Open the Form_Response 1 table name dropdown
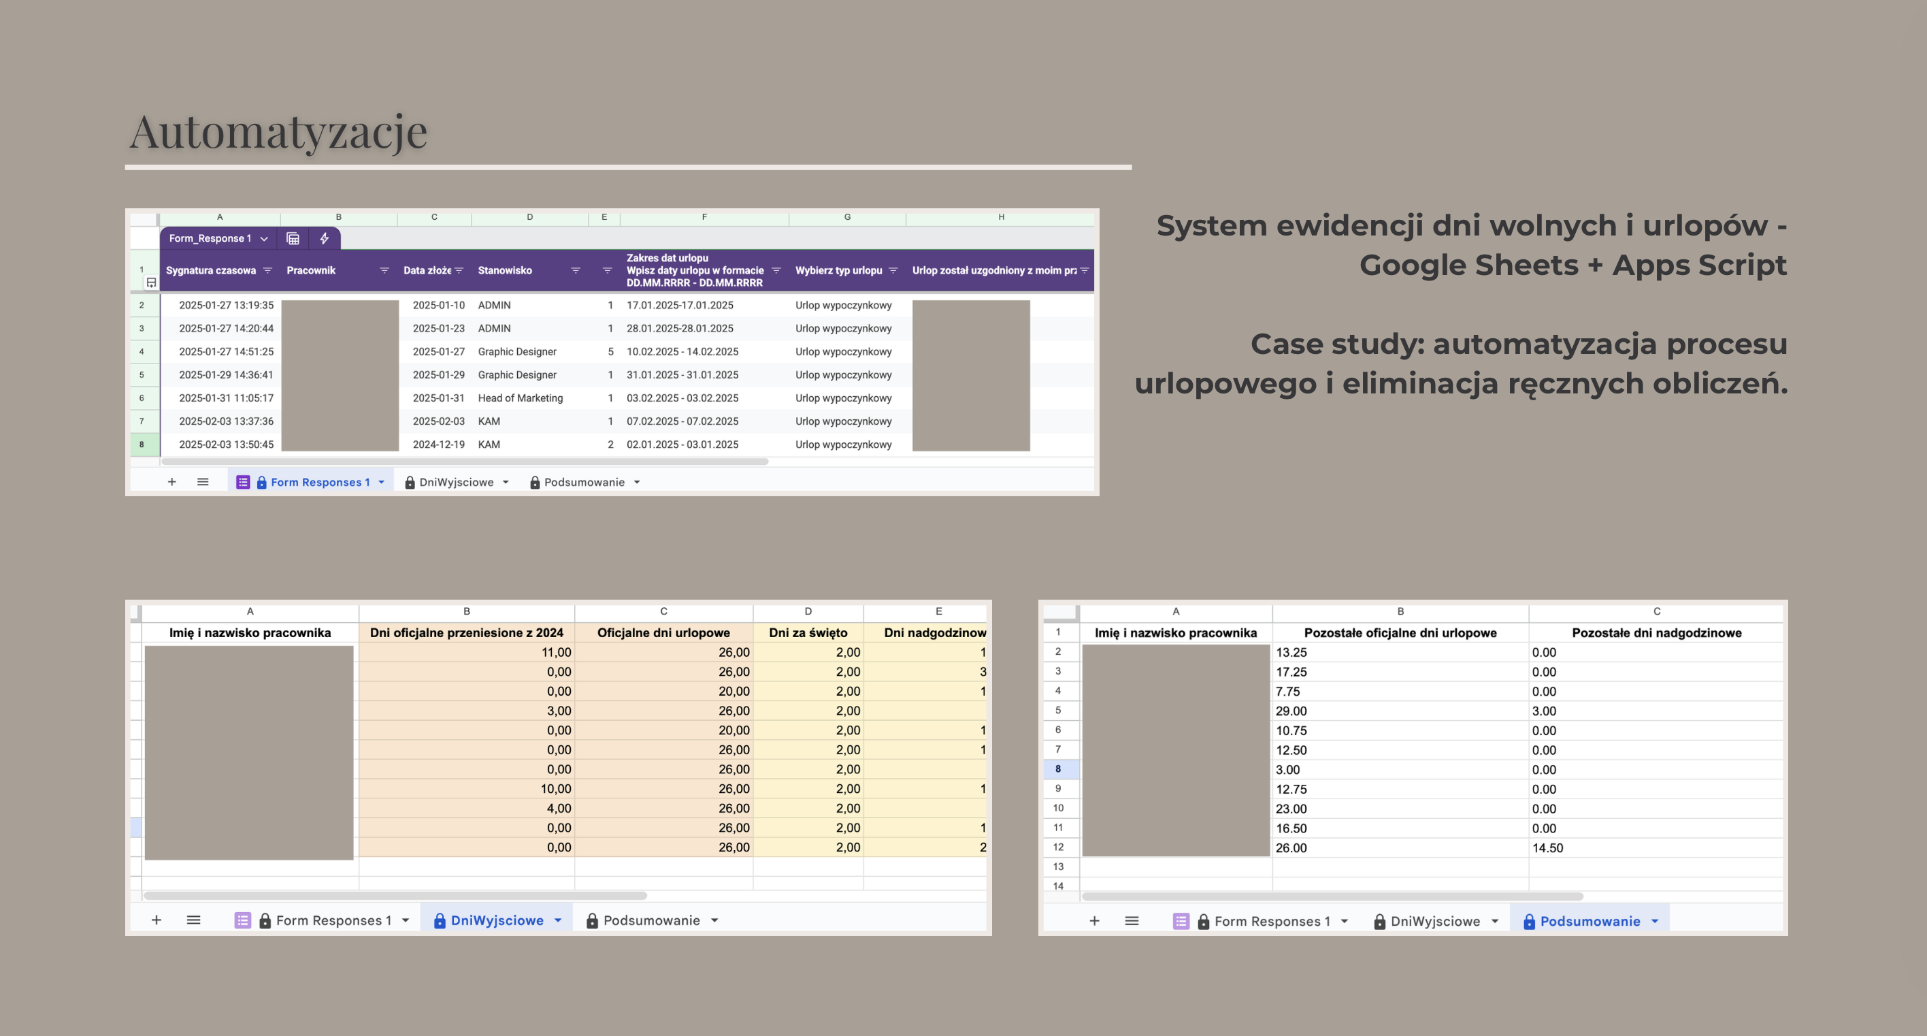Viewport: 1927px width, 1036px height. coord(264,239)
